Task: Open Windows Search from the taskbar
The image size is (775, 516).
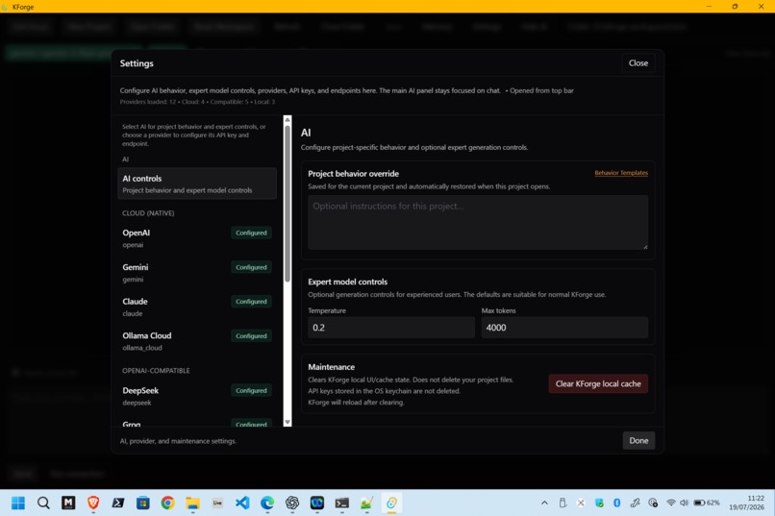Action: (43, 503)
